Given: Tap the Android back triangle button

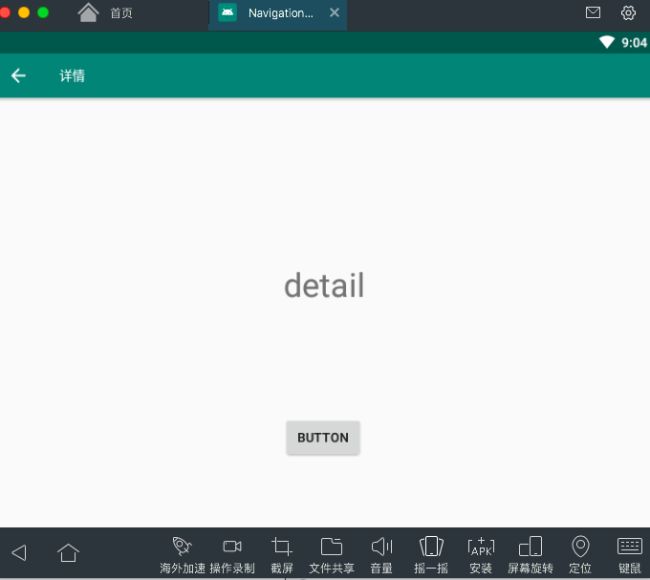Looking at the screenshot, I should coord(19,552).
